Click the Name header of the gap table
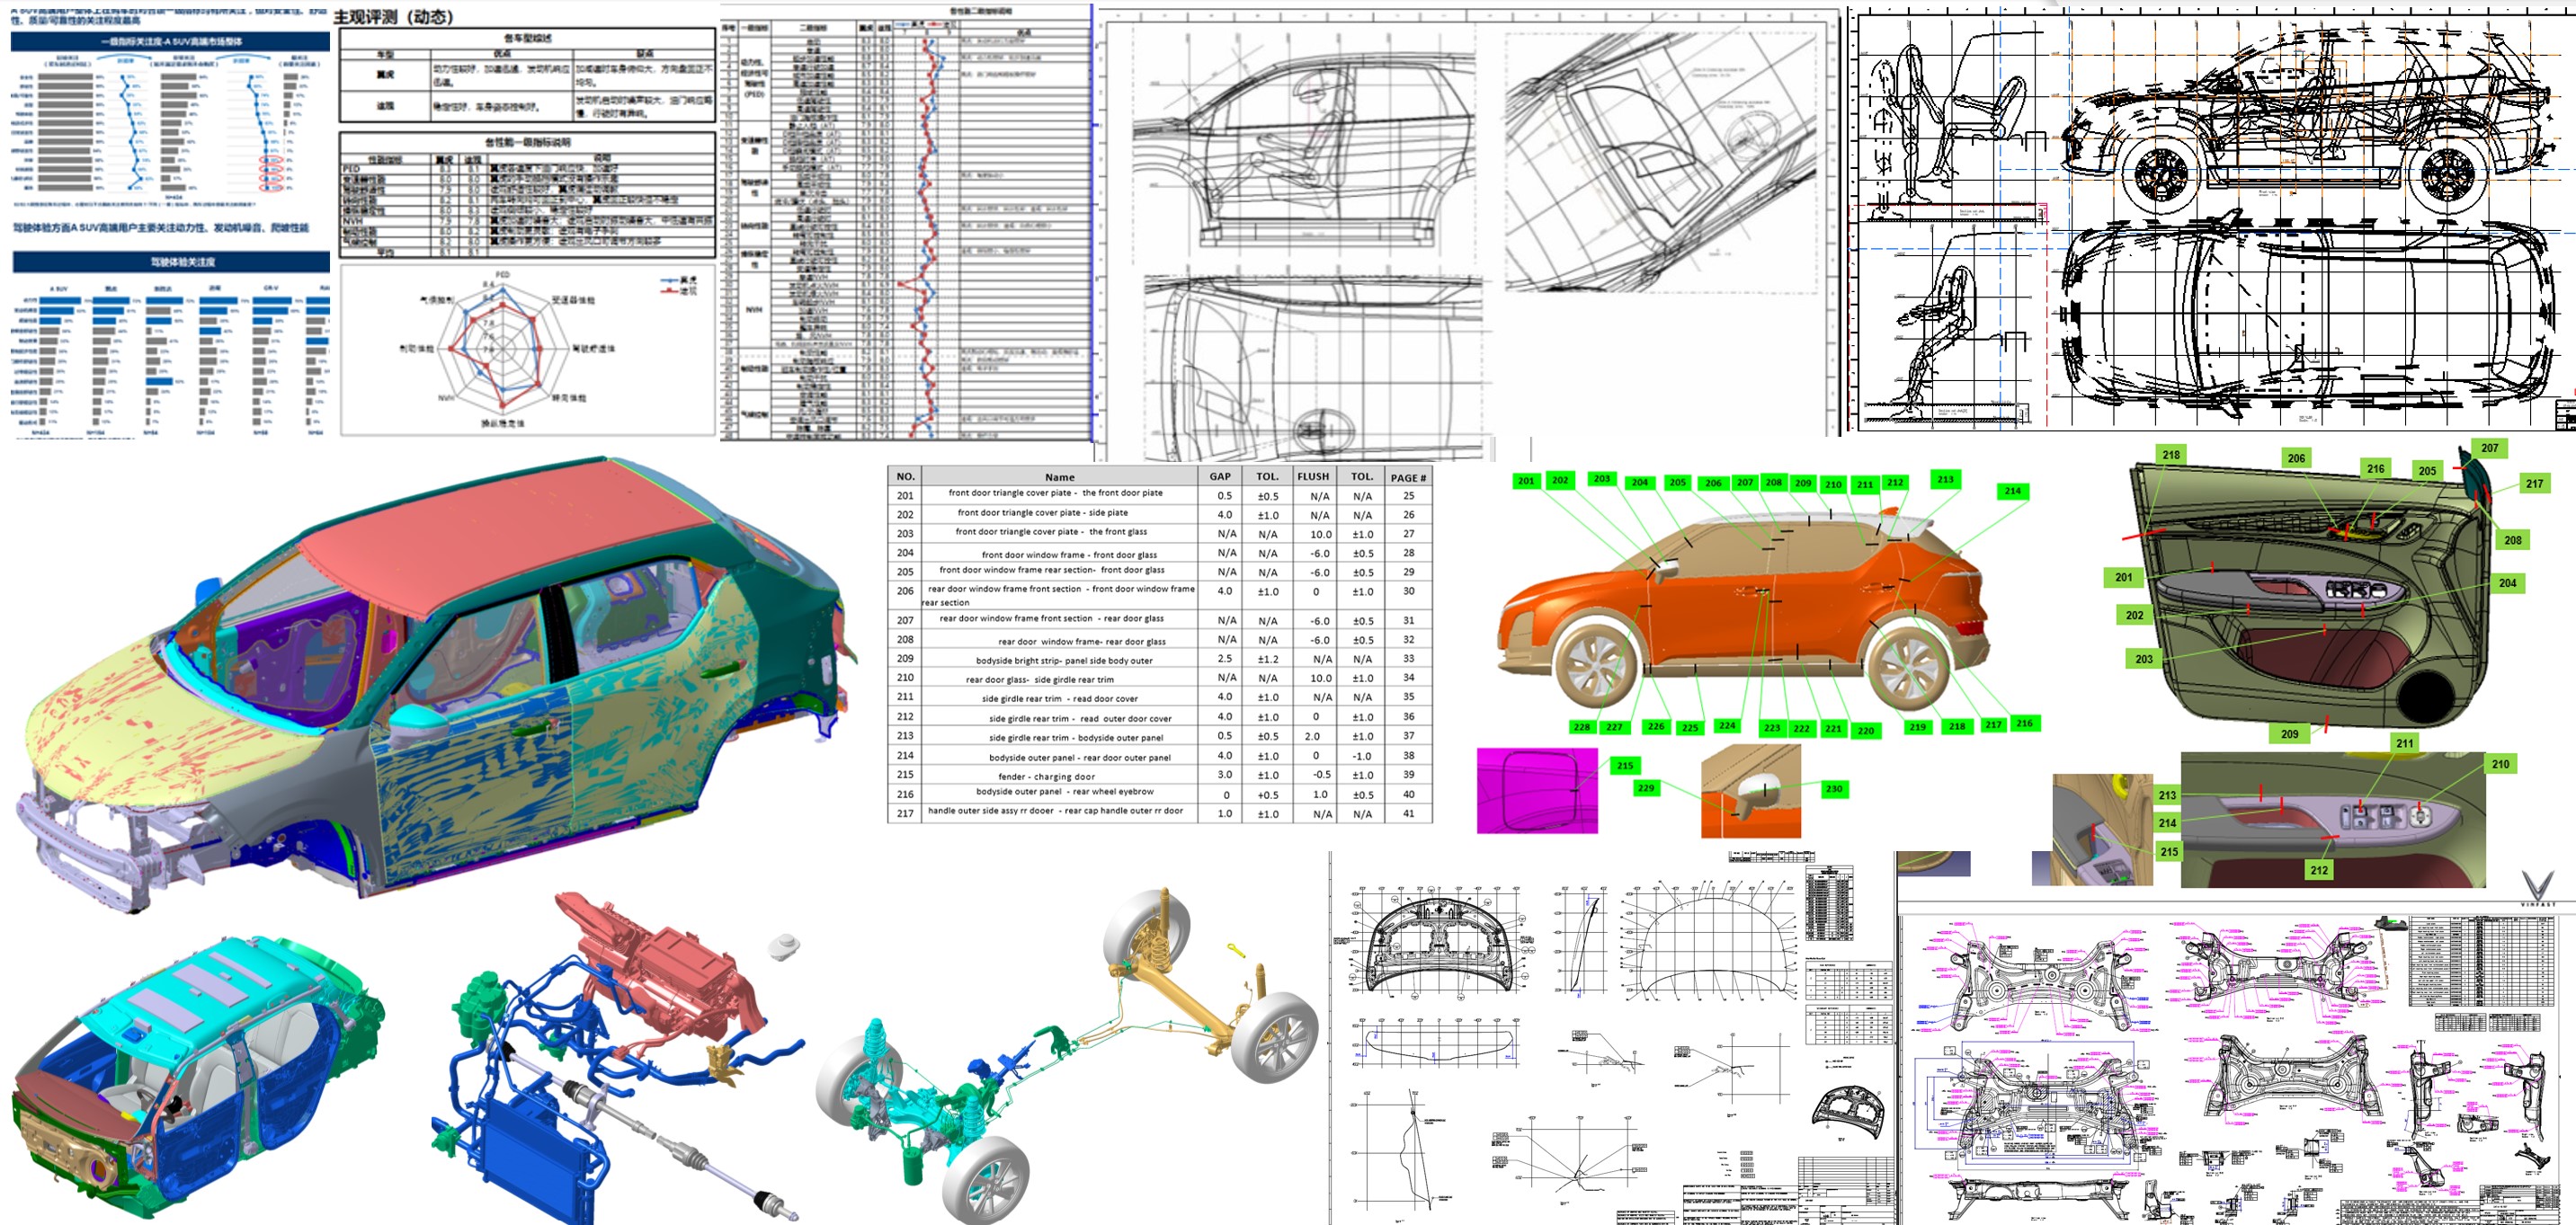The image size is (2576, 1225). pos(1059,476)
